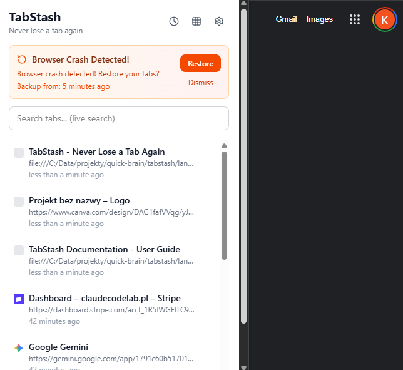Focus the Search tabs input field
403x370 pixels.
119,118
